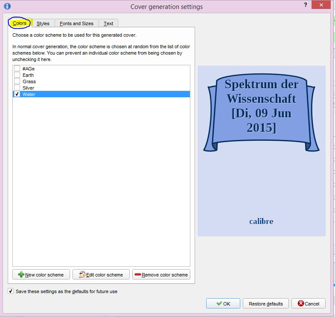This screenshot has height=317, width=335.
Task: Tick the Grass color scheme checkbox
Action: pyautogui.click(x=17, y=81)
